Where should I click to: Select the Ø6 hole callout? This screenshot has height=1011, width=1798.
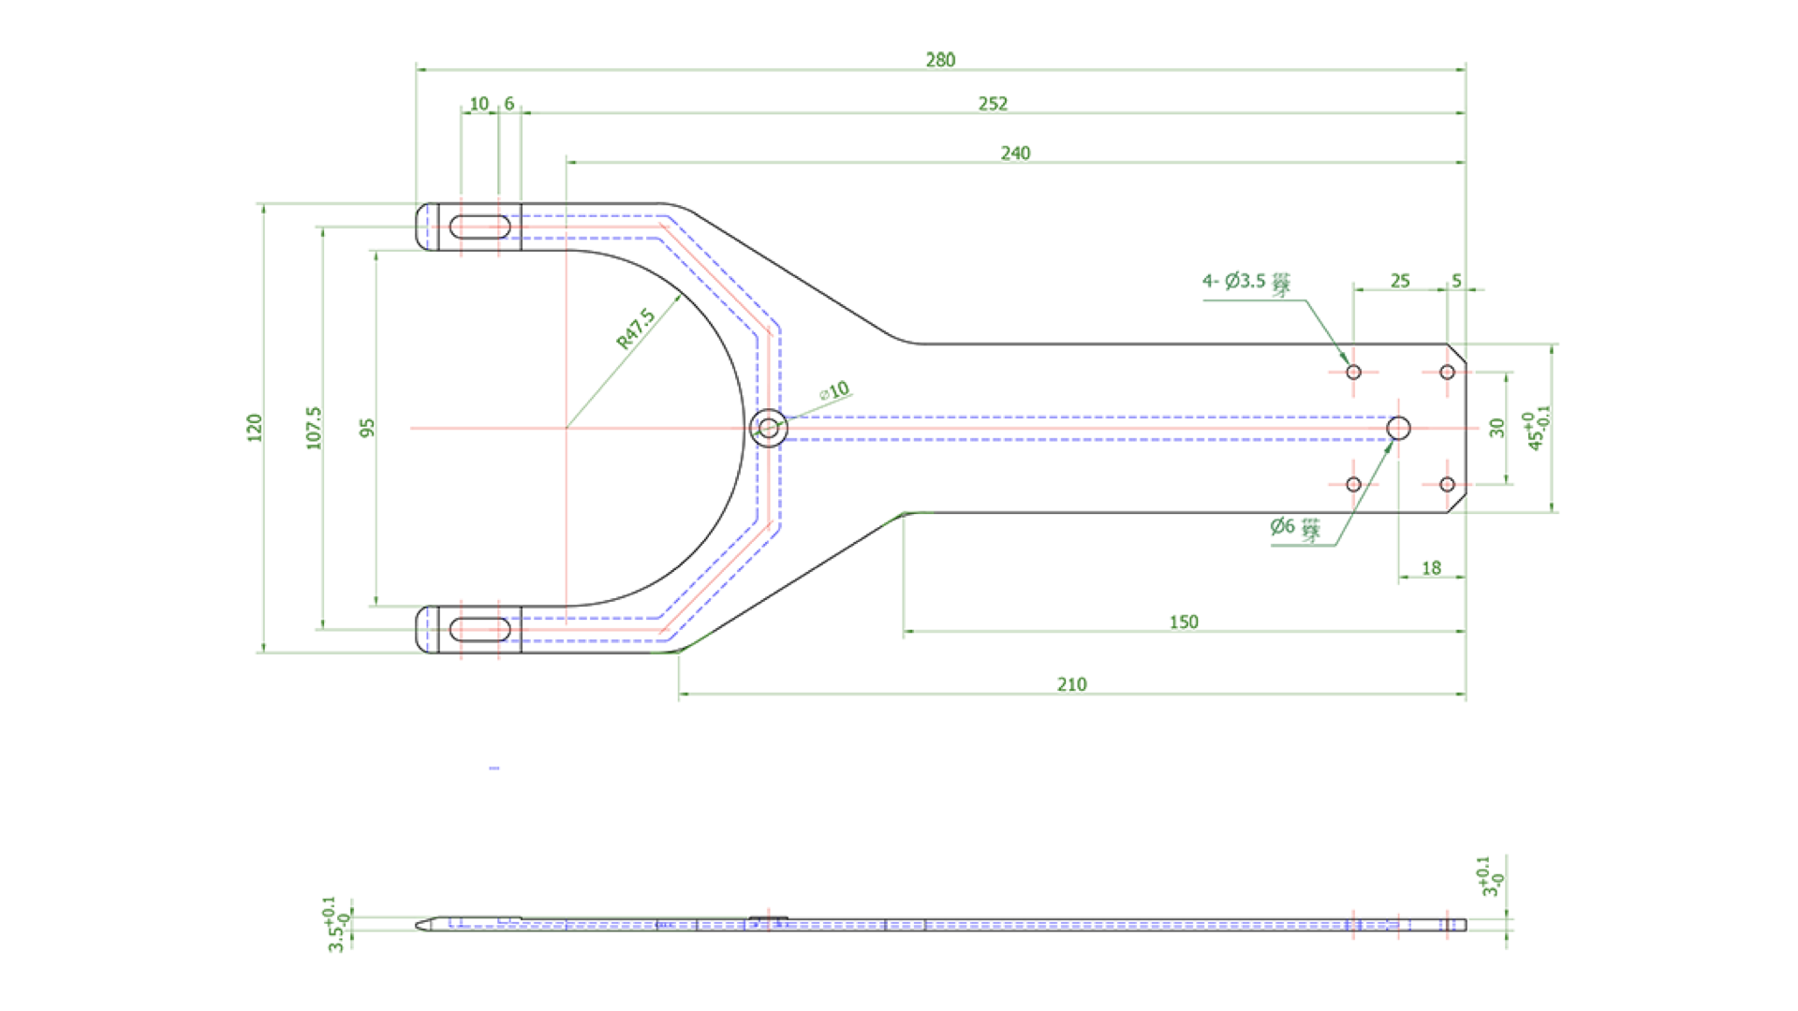click(1296, 529)
